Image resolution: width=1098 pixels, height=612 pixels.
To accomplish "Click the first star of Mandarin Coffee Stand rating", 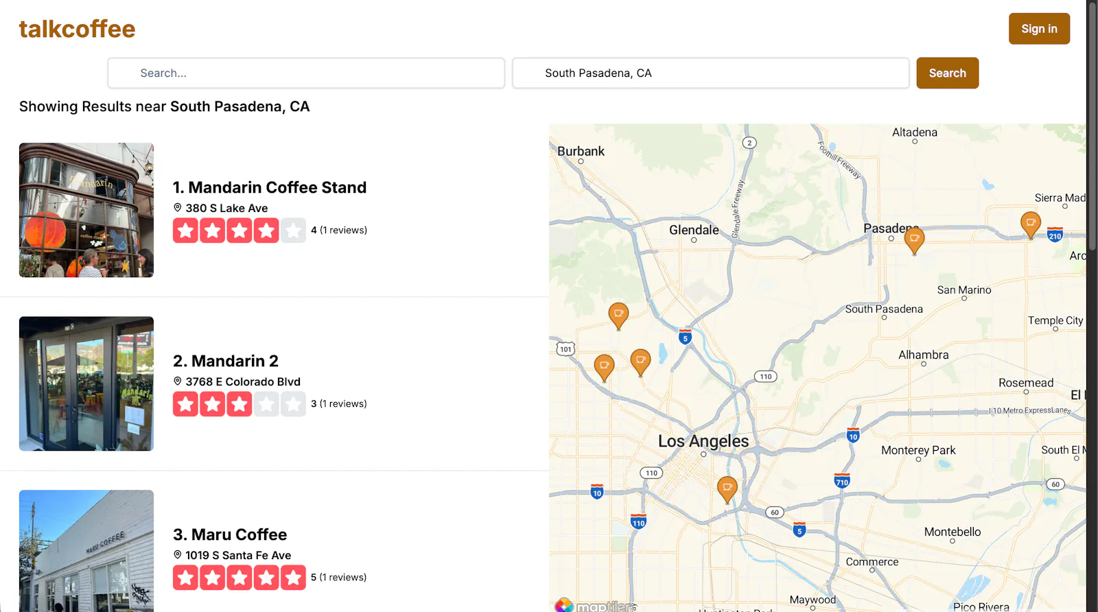I will pos(185,231).
